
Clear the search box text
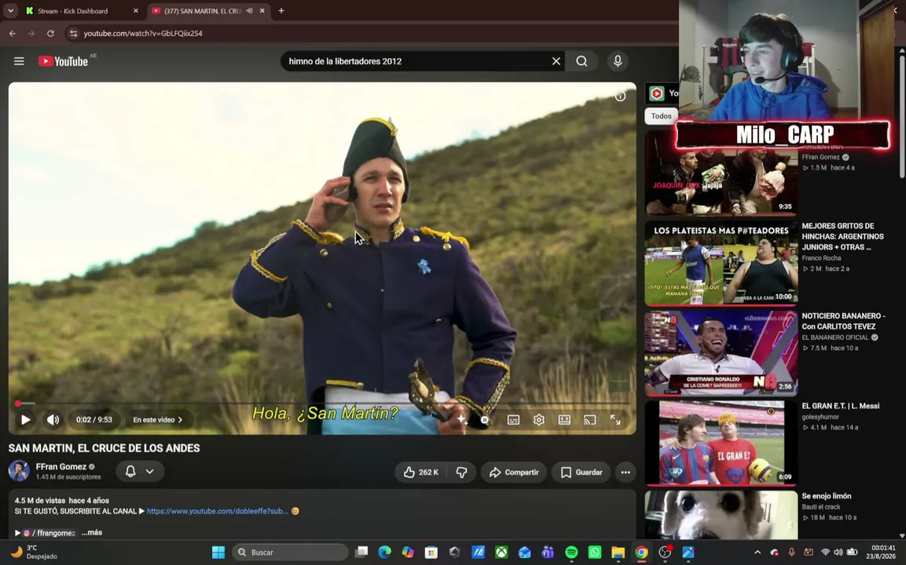click(x=556, y=61)
